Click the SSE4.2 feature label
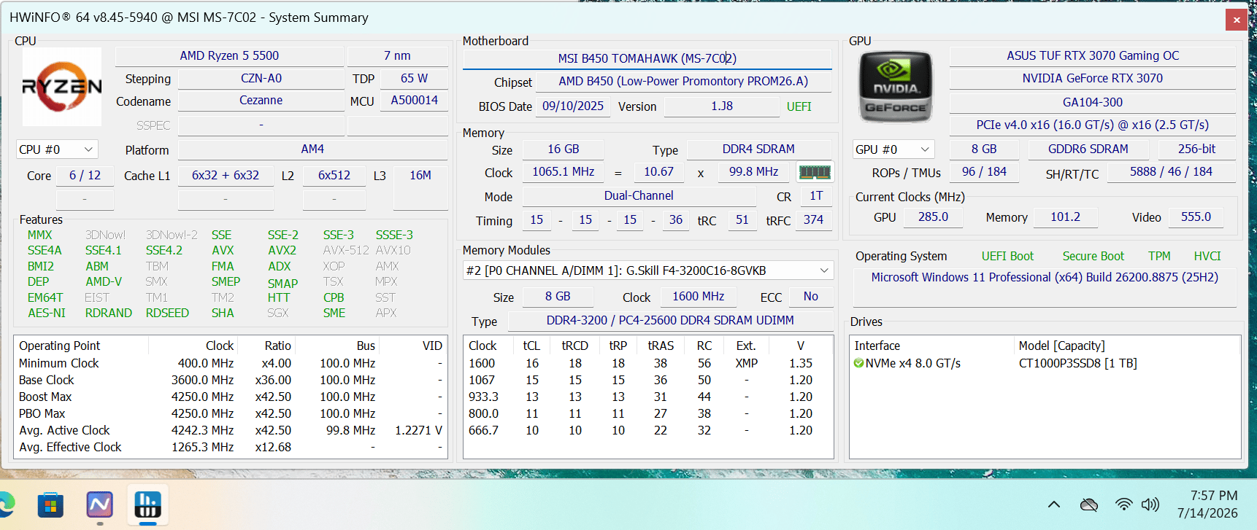Screen dimensions: 1257x530 click(x=164, y=250)
